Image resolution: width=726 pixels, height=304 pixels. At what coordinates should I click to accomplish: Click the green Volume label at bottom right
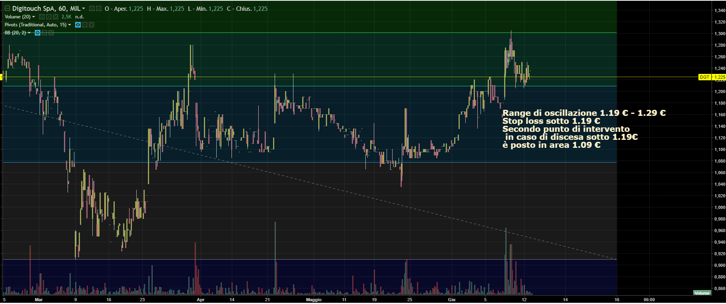[702, 293]
